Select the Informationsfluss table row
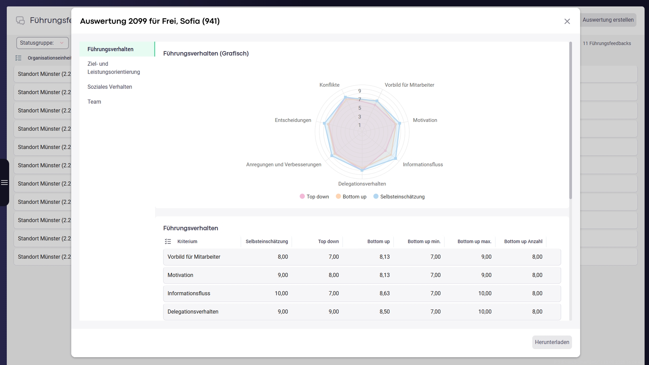This screenshot has width=649, height=365. click(362, 294)
